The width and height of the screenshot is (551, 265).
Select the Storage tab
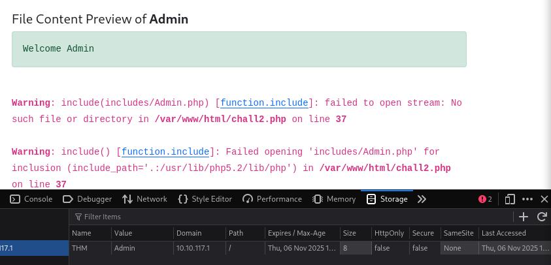[x=387, y=199]
